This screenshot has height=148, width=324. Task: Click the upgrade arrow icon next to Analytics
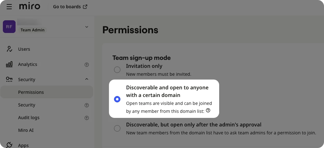click(87, 65)
